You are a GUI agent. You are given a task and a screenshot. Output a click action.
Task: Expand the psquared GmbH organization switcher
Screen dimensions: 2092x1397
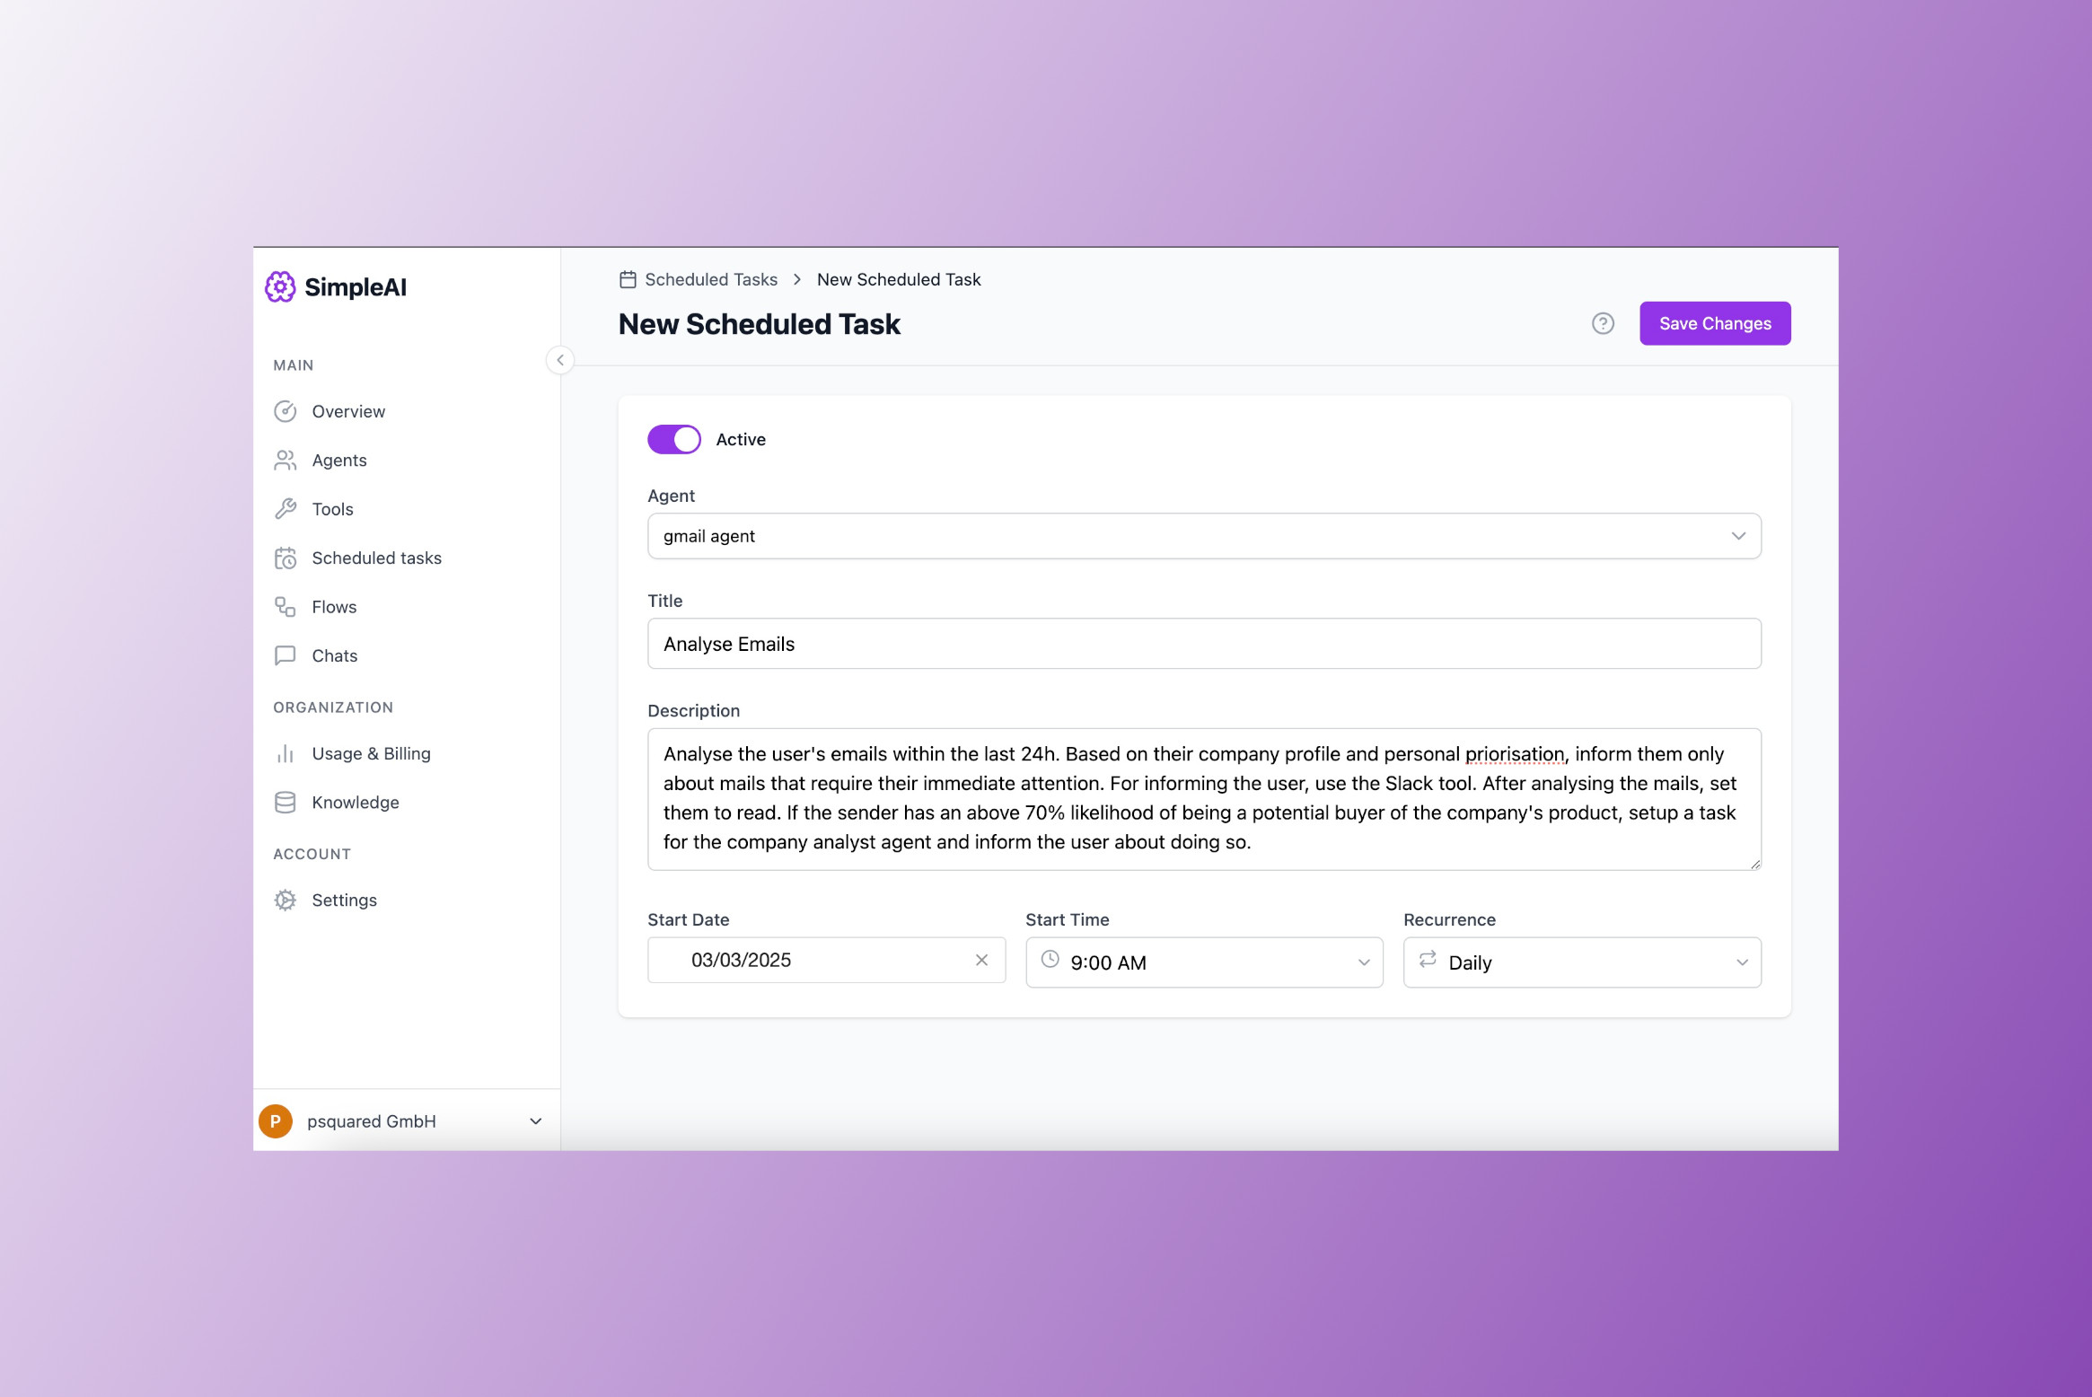coord(407,1121)
